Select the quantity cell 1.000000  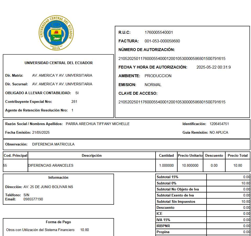[x=167, y=165]
